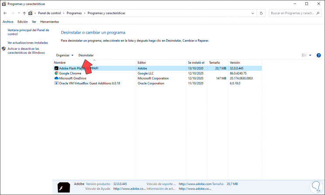The image size is (325, 195).
Task: Open Panel de control breadcrumb
Action: pos(49,13)
